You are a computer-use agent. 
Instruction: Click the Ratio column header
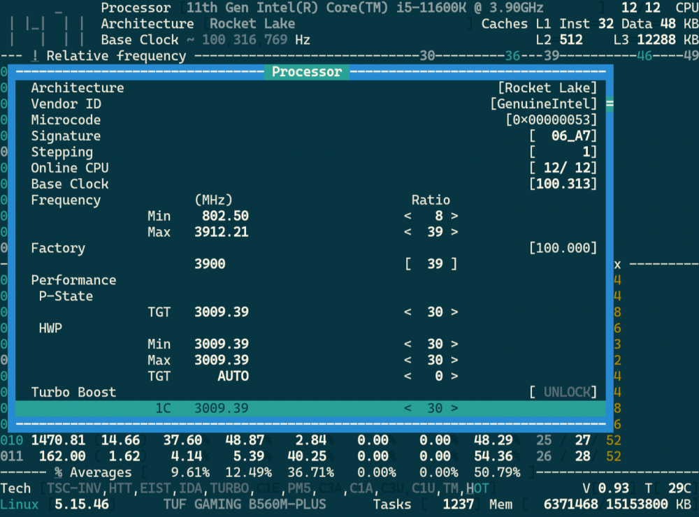click(x=431, y=200)
